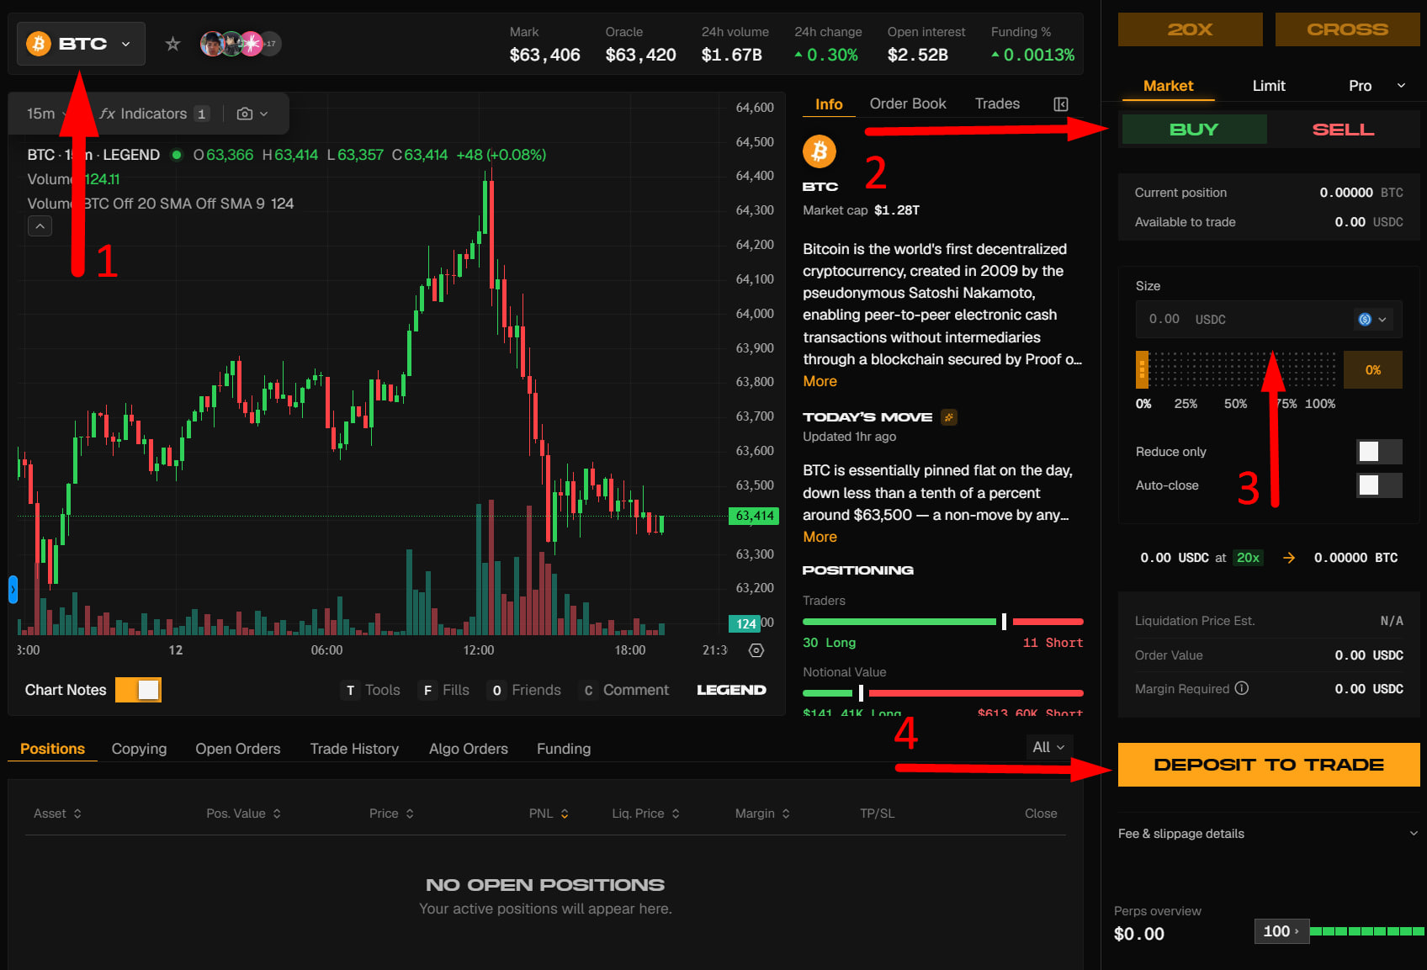Viewport: 1427px width, 970px height.
Task: Expand the 100 perps overview score
Action: 1281,931
